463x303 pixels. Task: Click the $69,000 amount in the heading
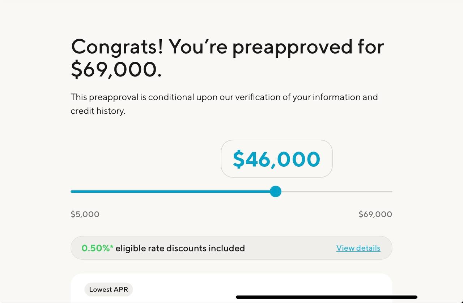tap(116, 69)
